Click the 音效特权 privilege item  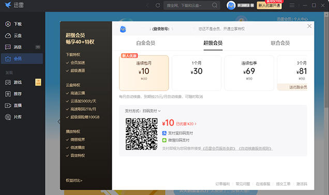(x=78, y=155)
